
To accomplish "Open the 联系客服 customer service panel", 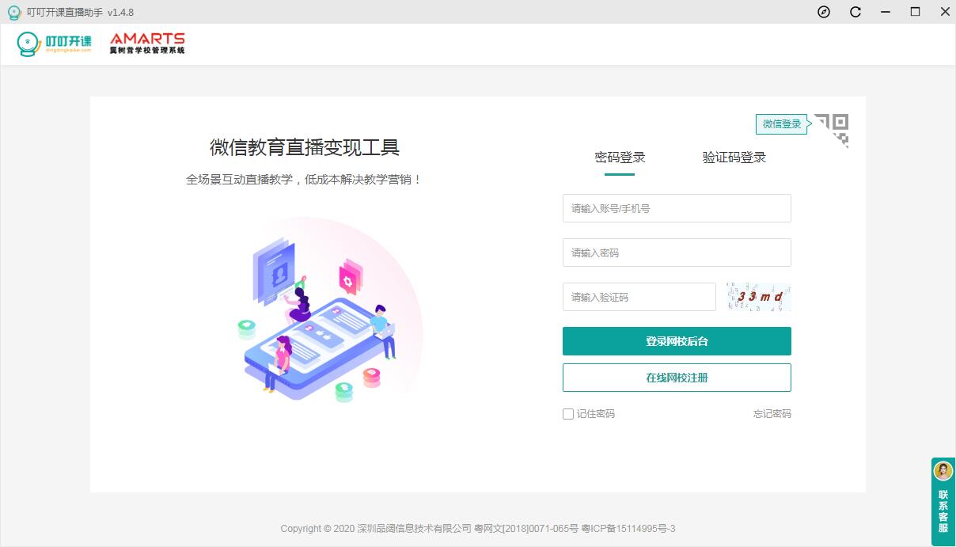I will tap(942, 500).
